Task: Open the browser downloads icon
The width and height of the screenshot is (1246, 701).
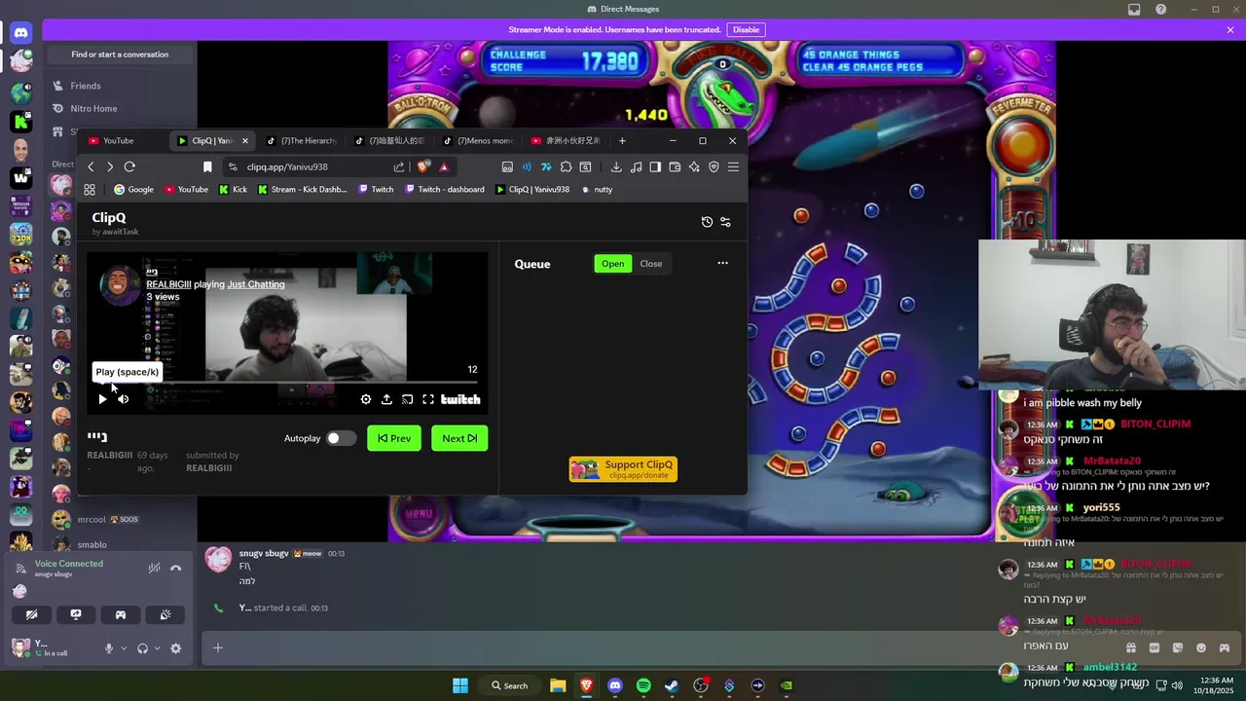Action: point(616,166)
